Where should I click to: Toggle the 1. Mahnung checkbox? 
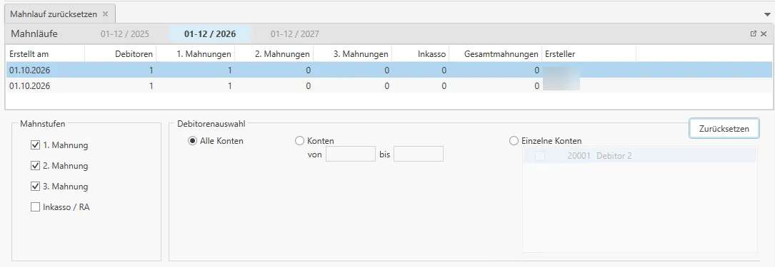click(35, 145)
